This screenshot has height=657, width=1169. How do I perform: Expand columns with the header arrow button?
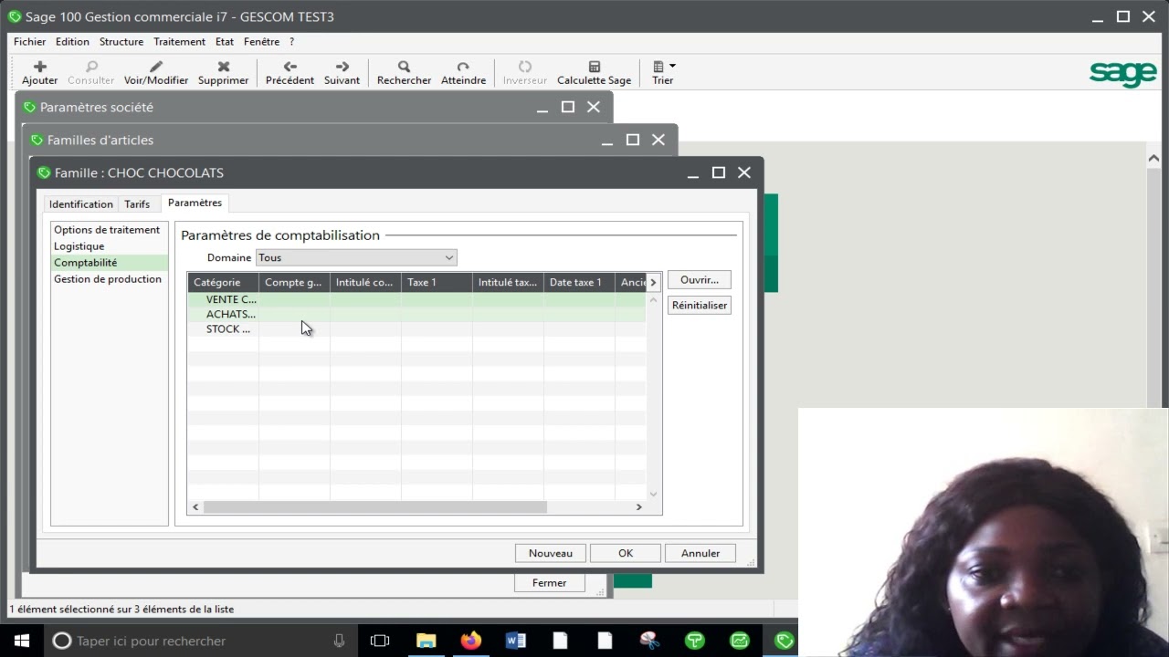653,282
